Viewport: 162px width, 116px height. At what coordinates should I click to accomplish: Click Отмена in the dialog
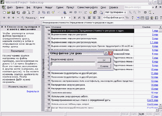[104, 66]
